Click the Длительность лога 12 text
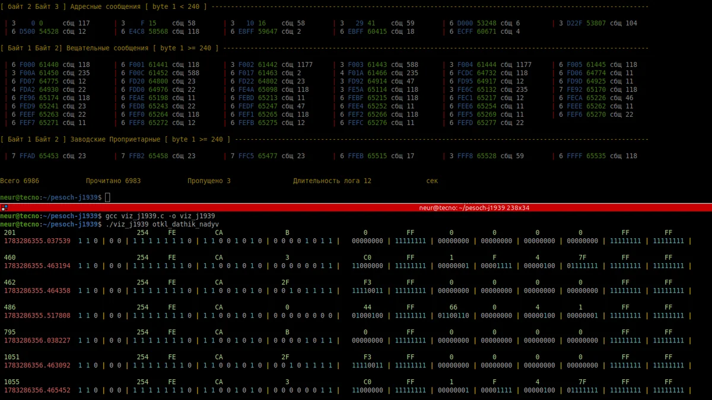Screen dimensions: 712x400 pyautogui.click(x=332, y=181)
